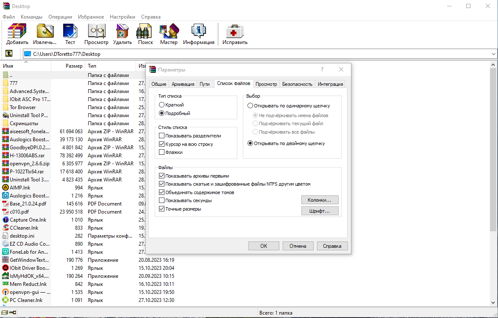Screen dimensions: 498x318
Task: Go up one folder level icon
Action: [9, 54]
